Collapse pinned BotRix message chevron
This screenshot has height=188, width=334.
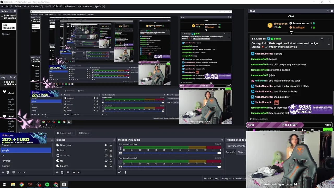coord(329,44)
